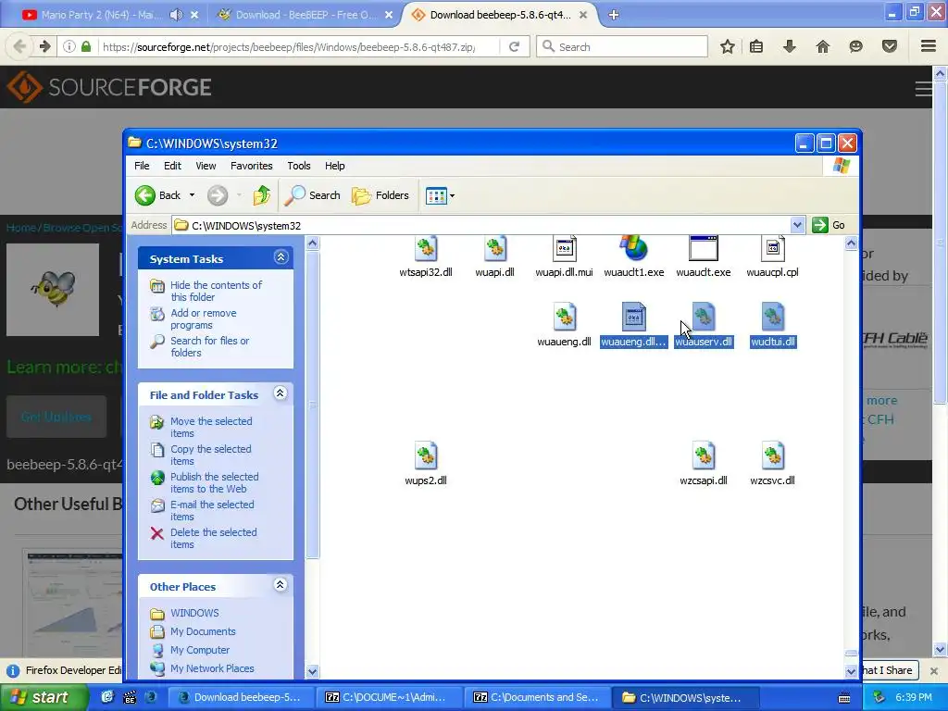This screenshot has width=948, height=711.
Task: Click the Explorer Back button
Action: [x=157, y=195]
